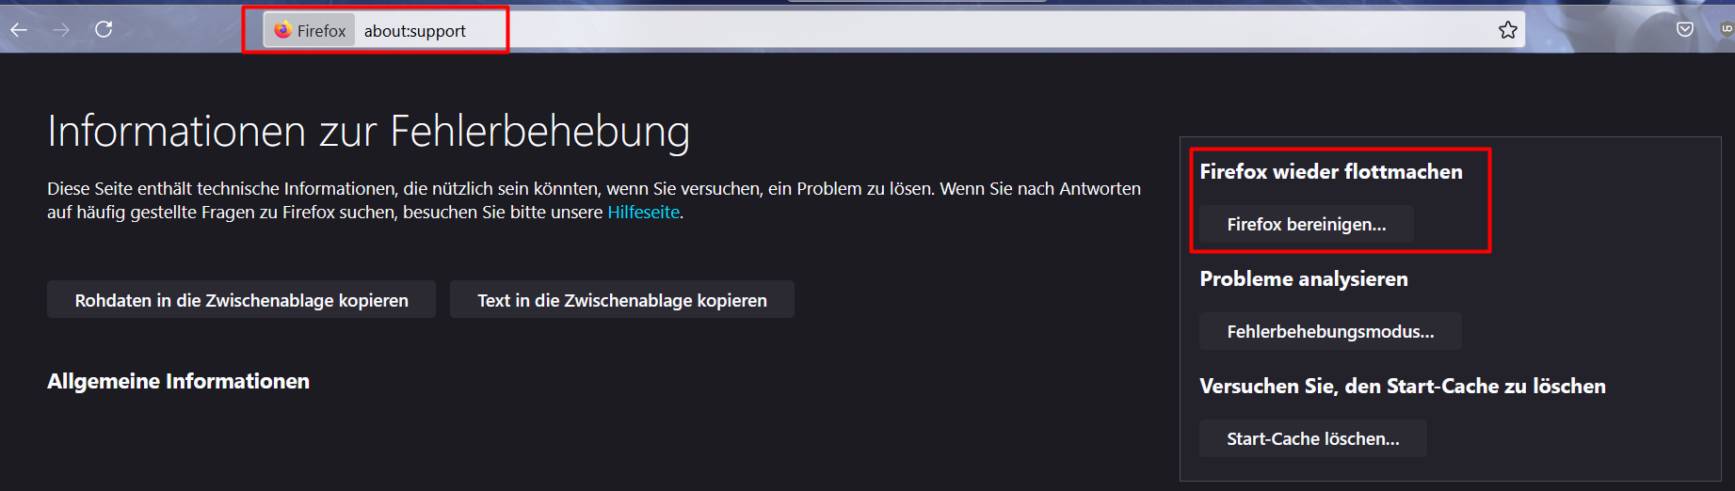Image resolution: width=1735 pixels, height=491 pixels.
Task: Click Rohdaten in die Zwischenablage kopieren
Action: coord(241,300)
